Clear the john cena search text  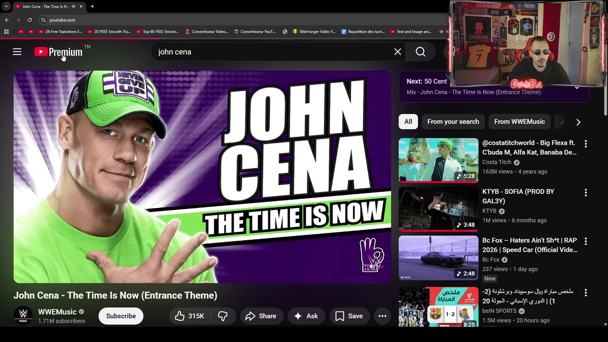coord(398,52)
